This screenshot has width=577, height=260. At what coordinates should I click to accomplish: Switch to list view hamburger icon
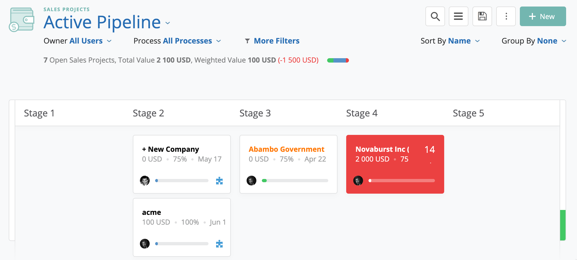tap(458, 16)
